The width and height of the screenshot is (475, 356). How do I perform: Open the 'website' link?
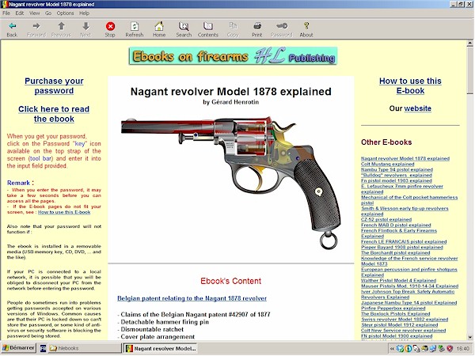coord(417,108)
